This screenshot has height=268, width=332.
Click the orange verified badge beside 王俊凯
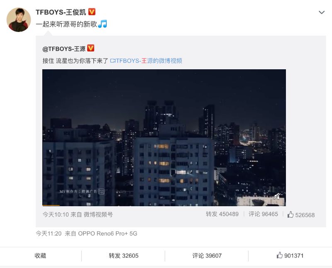click(92, 12)
